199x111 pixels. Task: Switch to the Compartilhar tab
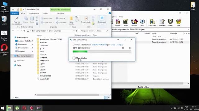click(34, 13)
